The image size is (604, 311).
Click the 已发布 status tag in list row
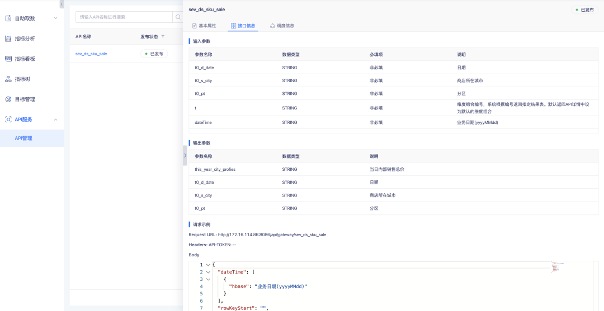154,54
